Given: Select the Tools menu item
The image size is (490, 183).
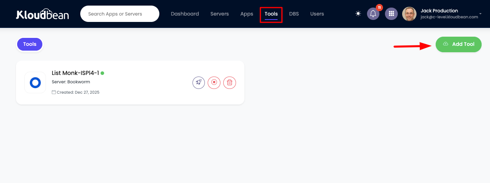Looking at the screenshot, I should pos(271,14).
